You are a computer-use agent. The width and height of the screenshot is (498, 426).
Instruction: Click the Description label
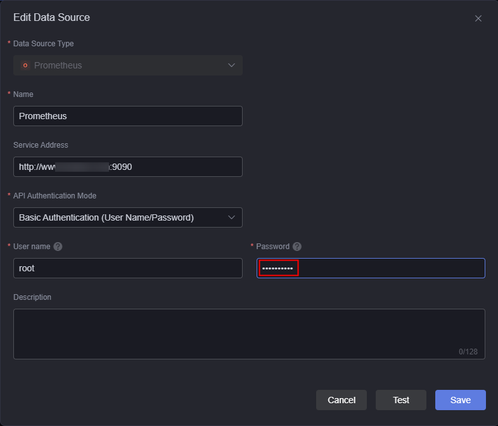coord(32,297)
